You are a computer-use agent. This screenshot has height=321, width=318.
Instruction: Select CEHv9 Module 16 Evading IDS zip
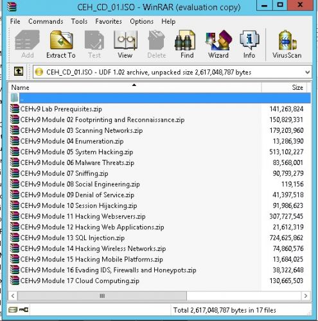[x=109, y=270]
